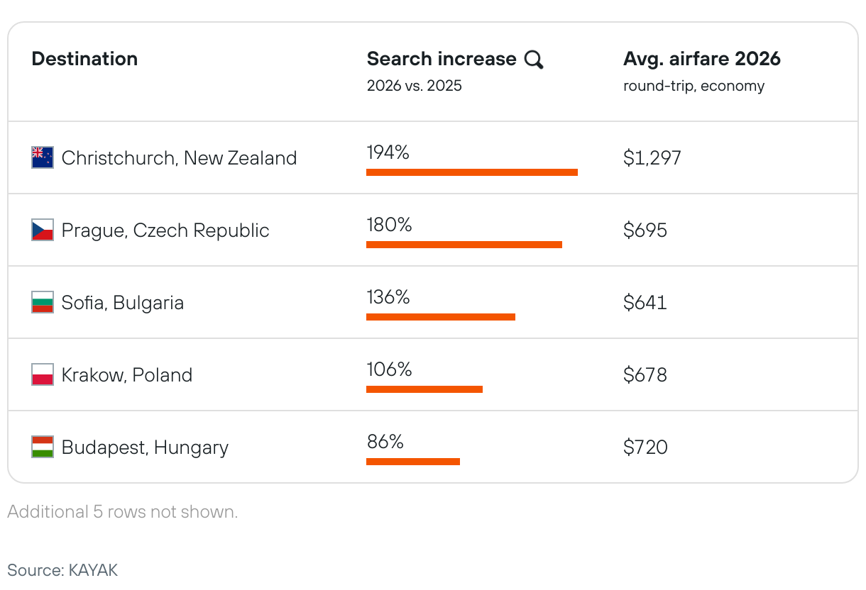Viewport: 866px width, 590px height.
Task: Click the $1,297 airfare value
Action: (x=652, y=157)
